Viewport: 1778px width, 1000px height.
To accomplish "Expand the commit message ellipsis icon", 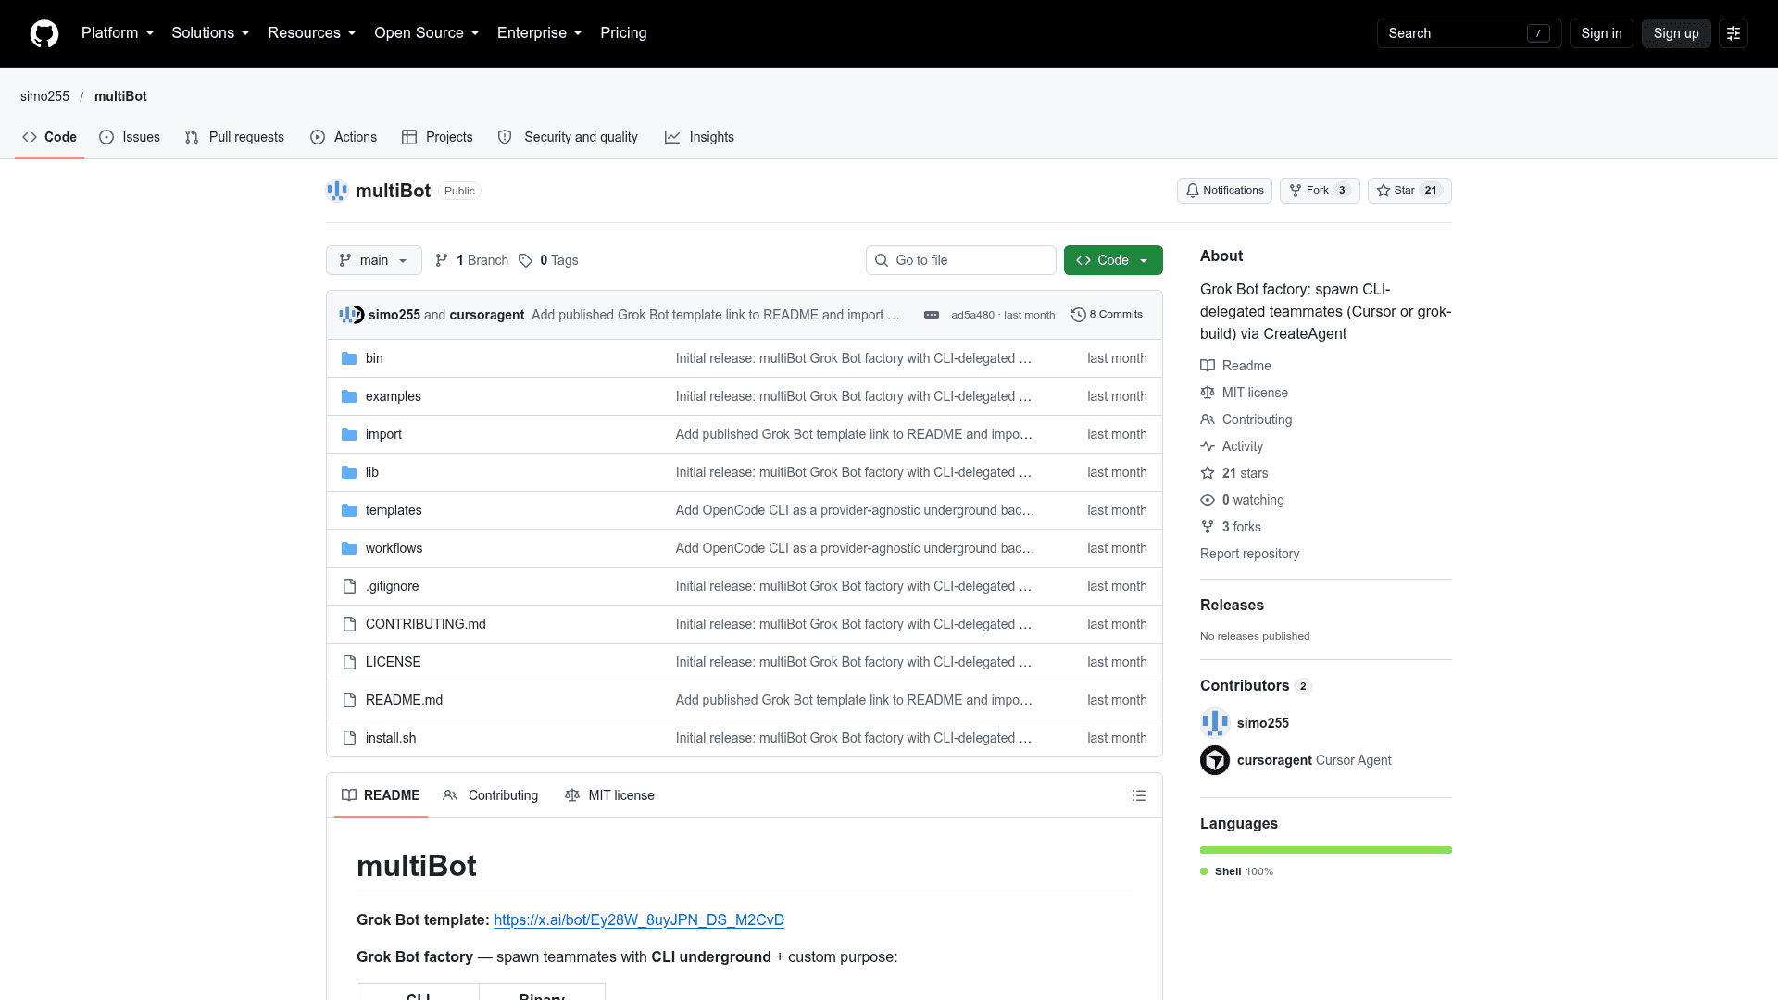I will [x=932, y=315].
